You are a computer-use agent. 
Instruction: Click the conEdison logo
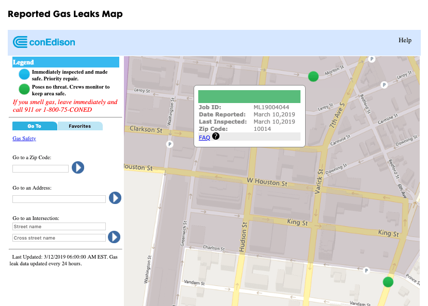[44, 42]
